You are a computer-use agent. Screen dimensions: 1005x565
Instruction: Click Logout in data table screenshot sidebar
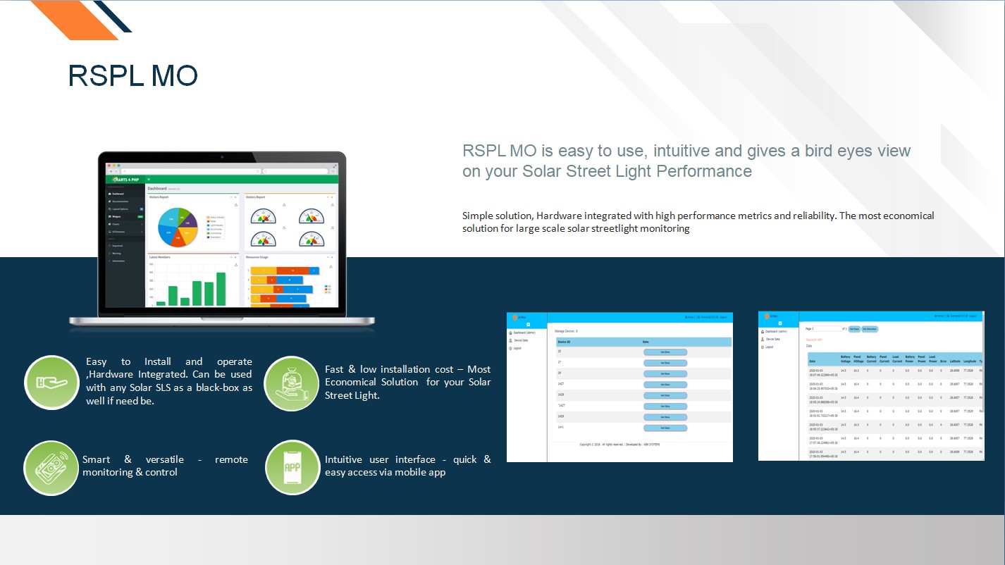pyautogui.click(x=768, y=347)
